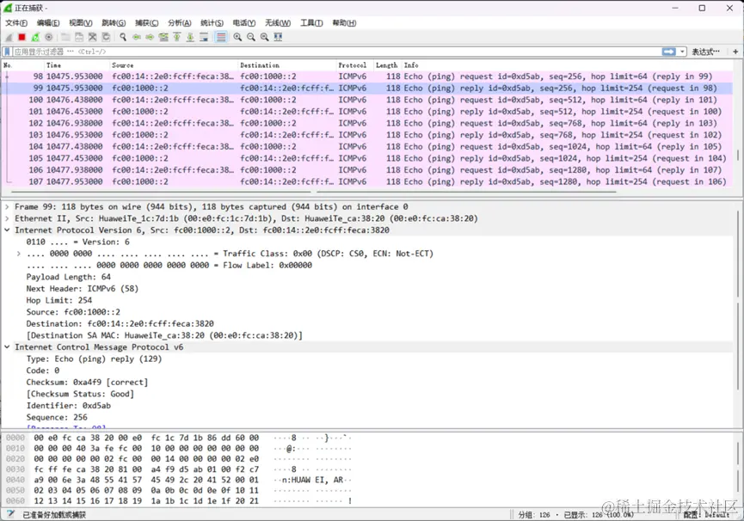This screenshot has height=521, width=744.
Task: Stop the running packet capture
Action: point(22,37)
